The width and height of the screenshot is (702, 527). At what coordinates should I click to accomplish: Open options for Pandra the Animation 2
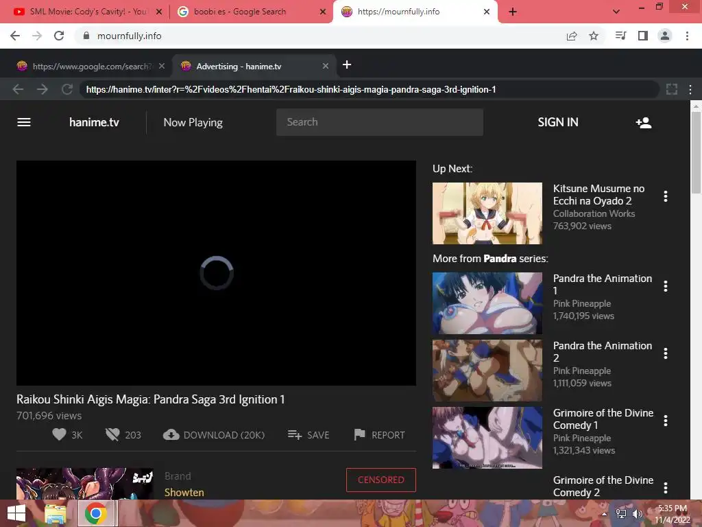(x=666, y=353)
